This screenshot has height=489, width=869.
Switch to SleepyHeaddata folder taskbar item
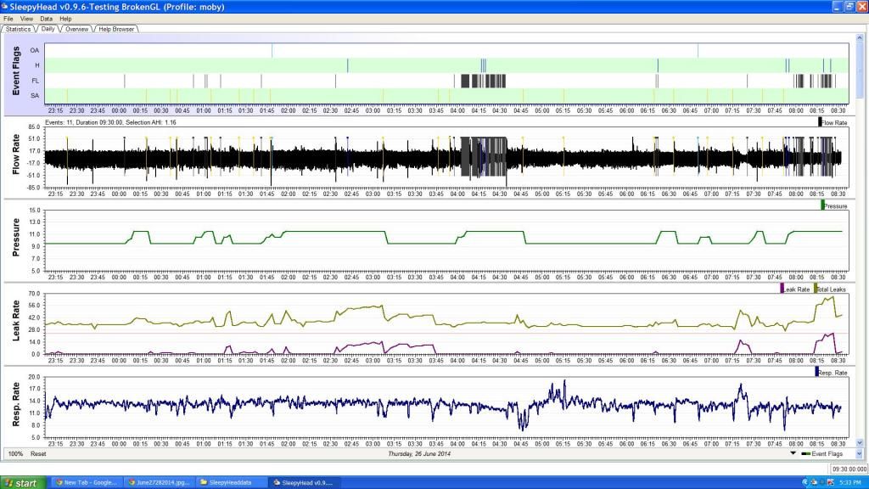(x=232, y=483)
